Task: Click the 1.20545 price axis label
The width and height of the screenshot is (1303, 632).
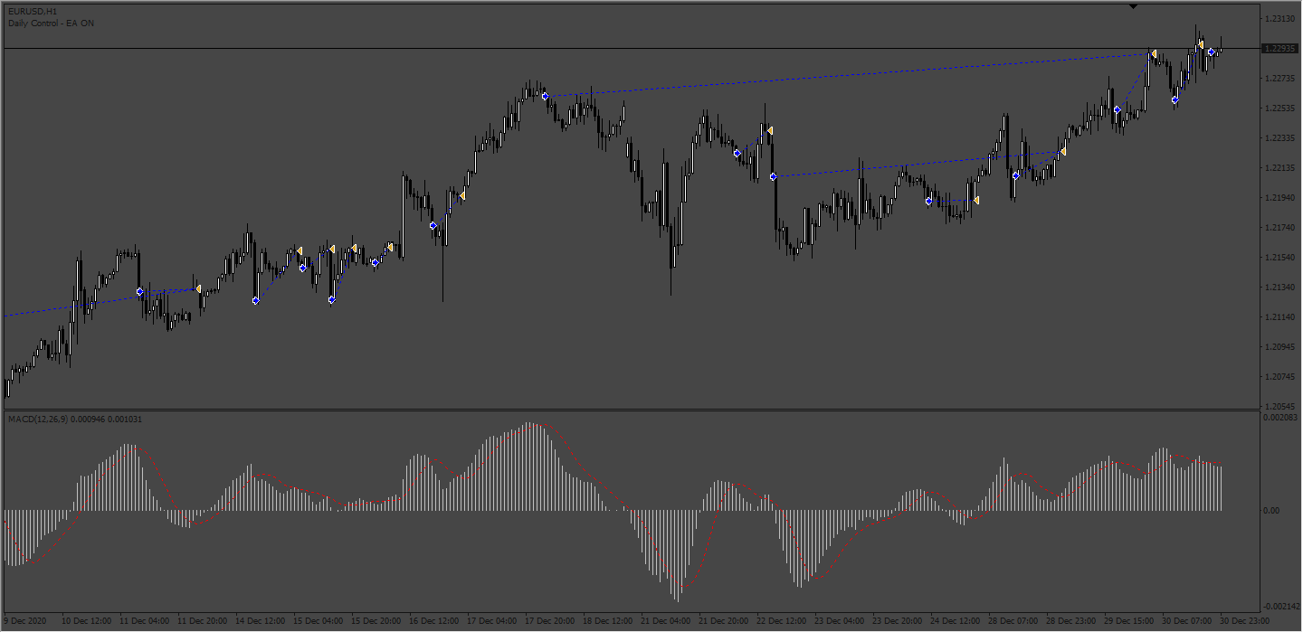Action: click(x=1281, y=407)
